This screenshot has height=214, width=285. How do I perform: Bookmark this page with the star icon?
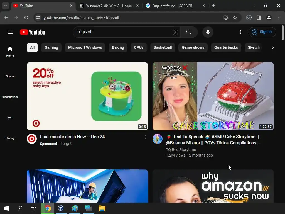coord(235,18)
